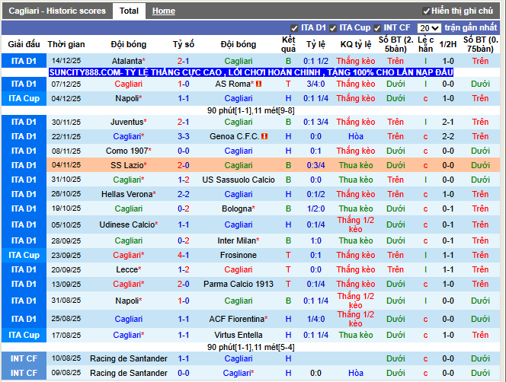Image resolution: width=506 pixels, height=382 pixels.
Task: Open the 4-1 score versus Frosinone
Action: tap(184, 255)
